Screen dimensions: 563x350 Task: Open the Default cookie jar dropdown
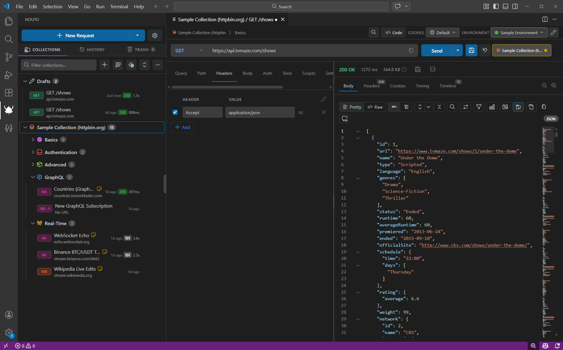[442, 32]
